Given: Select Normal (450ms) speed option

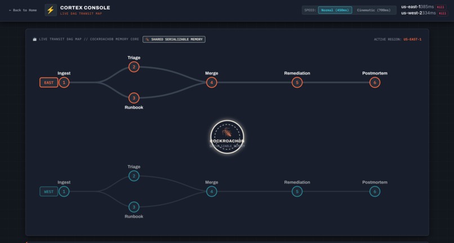Looking at the screenshot, I should click(x=335, y=10).
